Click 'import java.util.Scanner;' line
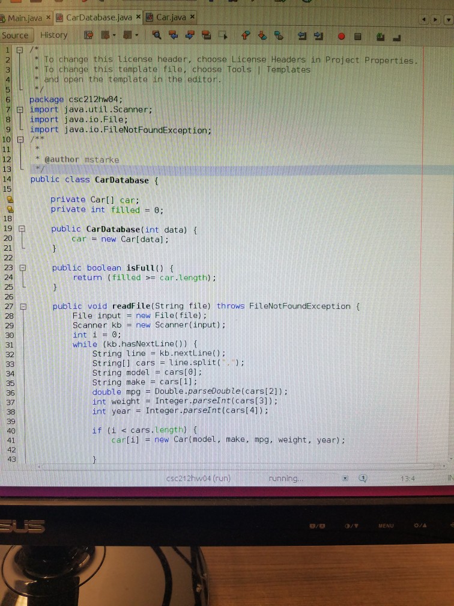Screen dimensions: 454x606 click(91, 110)
